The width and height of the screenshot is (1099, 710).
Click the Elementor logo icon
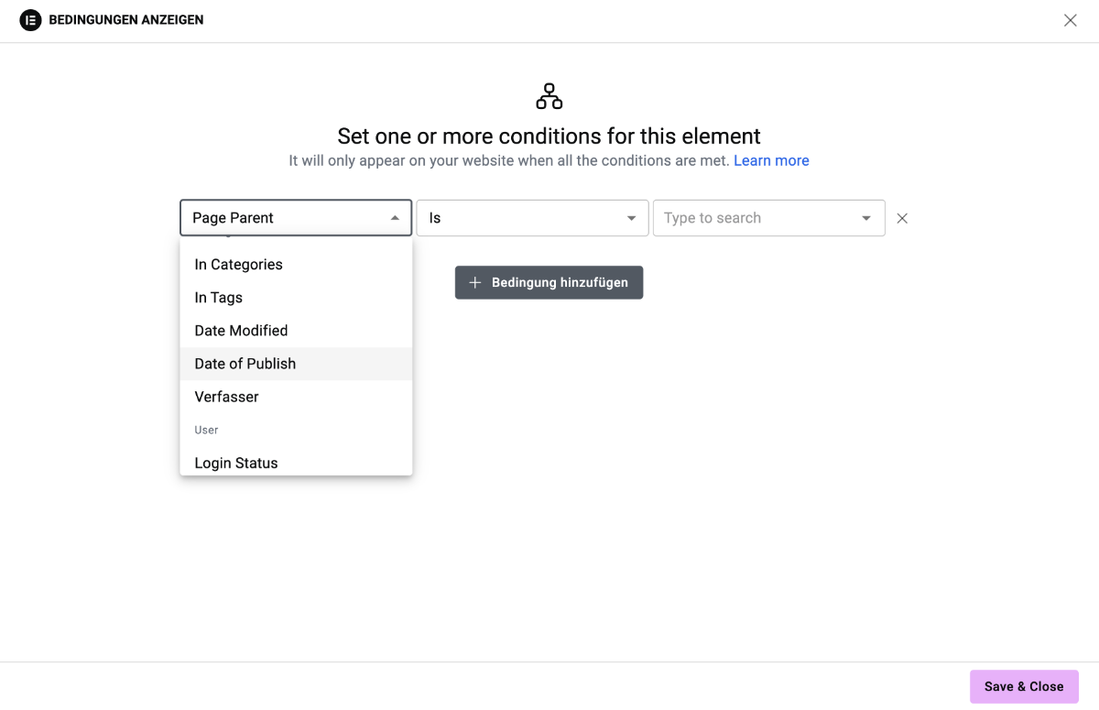(x=30, y=20)
